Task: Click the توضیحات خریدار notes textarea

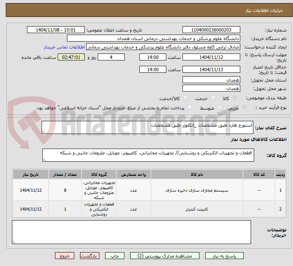Action: click(x=131, y=232)
